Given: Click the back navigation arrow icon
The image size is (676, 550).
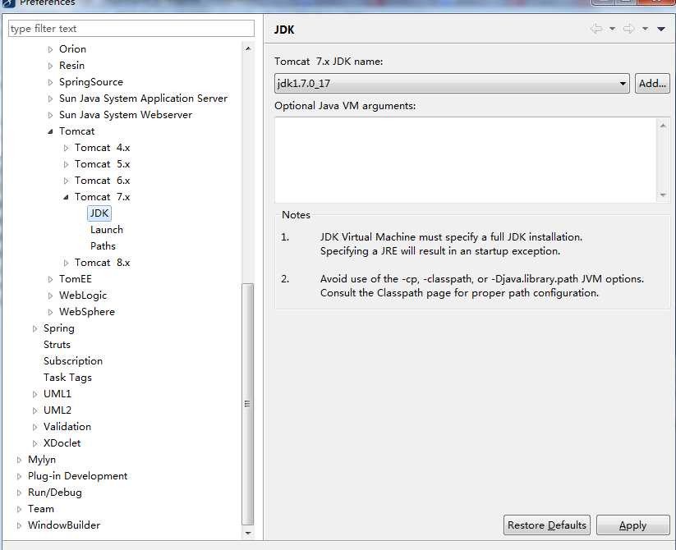Looking at the screenshot, I should [x=596, y=29].
